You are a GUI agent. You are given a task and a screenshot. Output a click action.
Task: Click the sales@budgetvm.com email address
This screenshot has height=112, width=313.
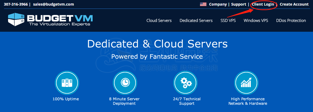53,4
